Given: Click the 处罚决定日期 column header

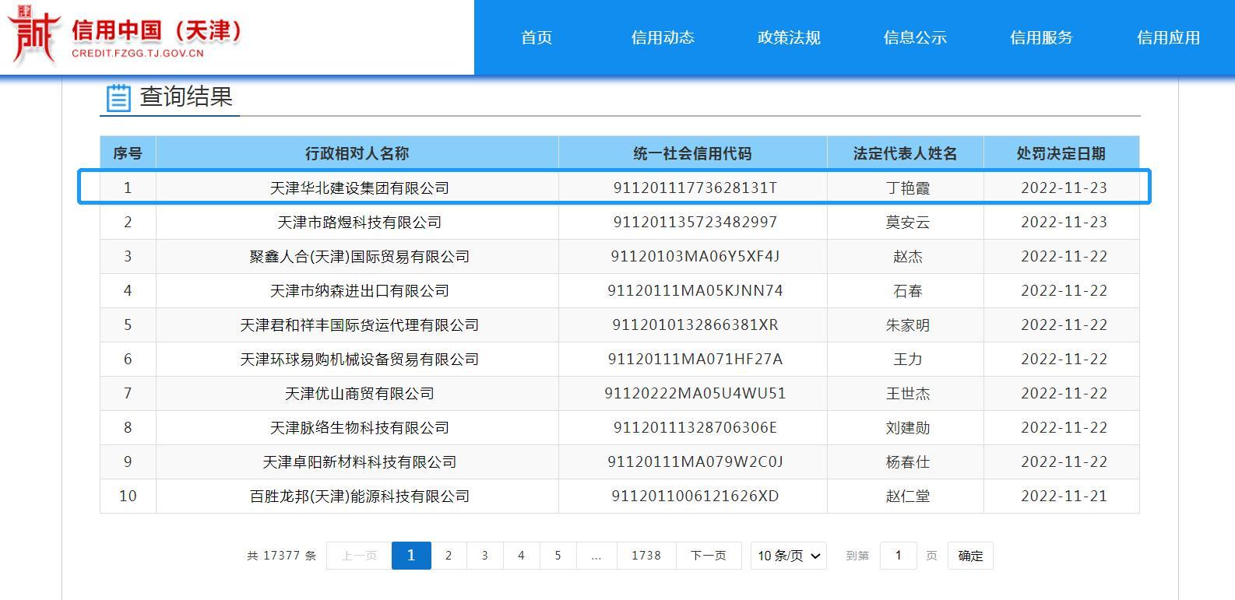Looking at the screenshot, I should [1061, 153].
